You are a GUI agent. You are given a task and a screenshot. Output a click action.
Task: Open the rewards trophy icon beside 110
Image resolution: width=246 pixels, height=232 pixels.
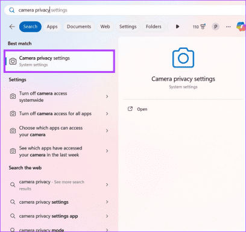(x=203, y=27)
